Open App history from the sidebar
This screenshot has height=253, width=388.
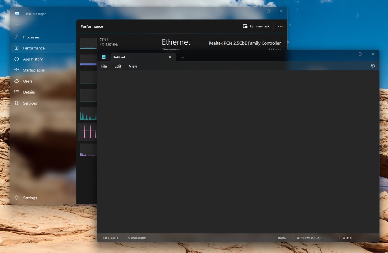[16, 59]
